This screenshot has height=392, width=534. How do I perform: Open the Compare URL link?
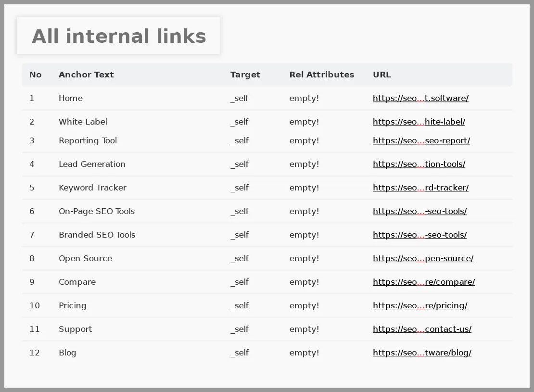pos(424,282)
